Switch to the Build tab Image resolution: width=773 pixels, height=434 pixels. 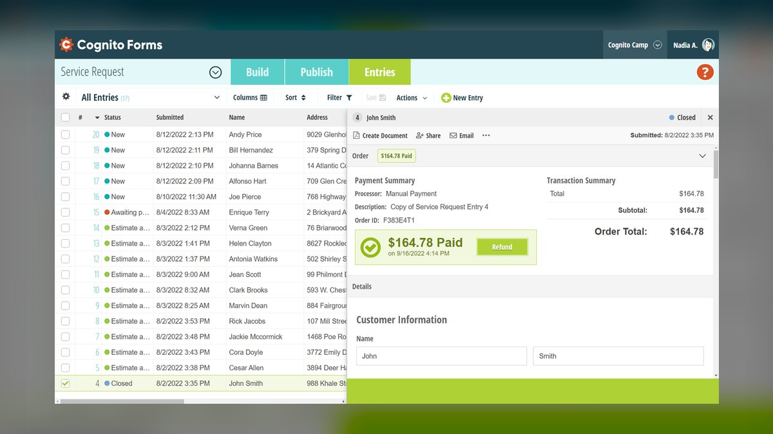(x=257, y=72)
